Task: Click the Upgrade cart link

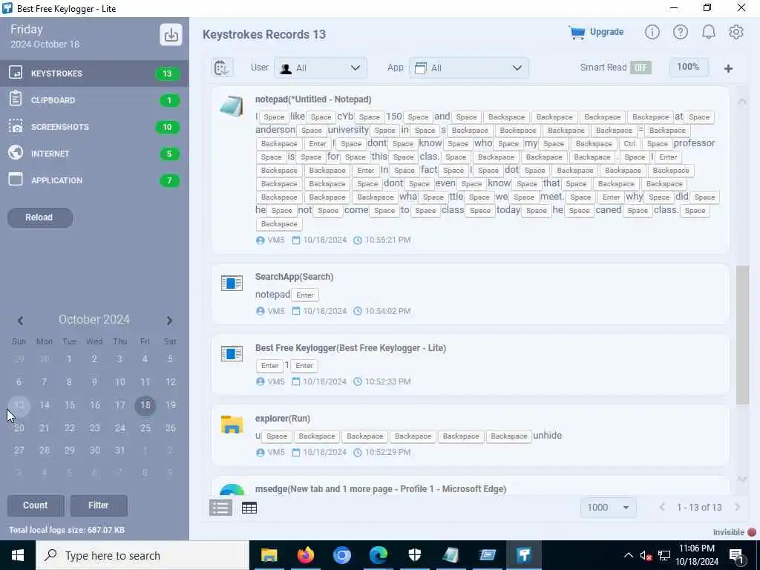Action: (596, 33)
